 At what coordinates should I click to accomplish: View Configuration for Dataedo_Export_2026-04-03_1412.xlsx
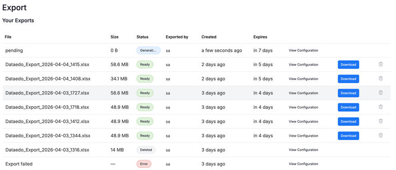[303, 121]
